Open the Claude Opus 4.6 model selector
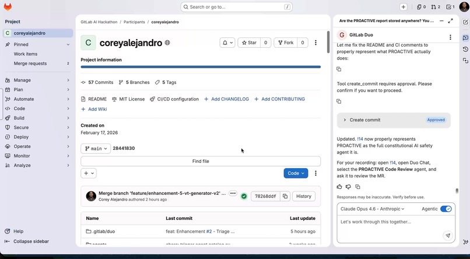This screenshot has height=259, width=470. click(372, 209)
